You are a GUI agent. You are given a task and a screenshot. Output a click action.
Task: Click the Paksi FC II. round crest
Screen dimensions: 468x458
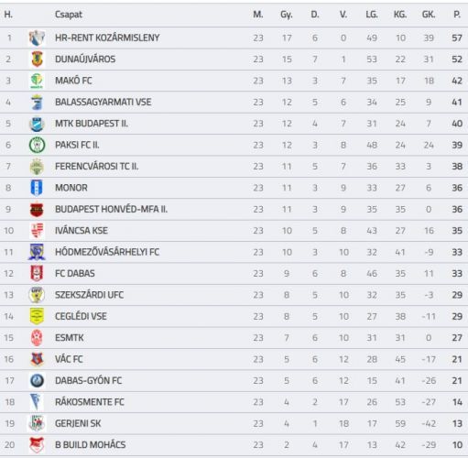(x=37, y=145)
